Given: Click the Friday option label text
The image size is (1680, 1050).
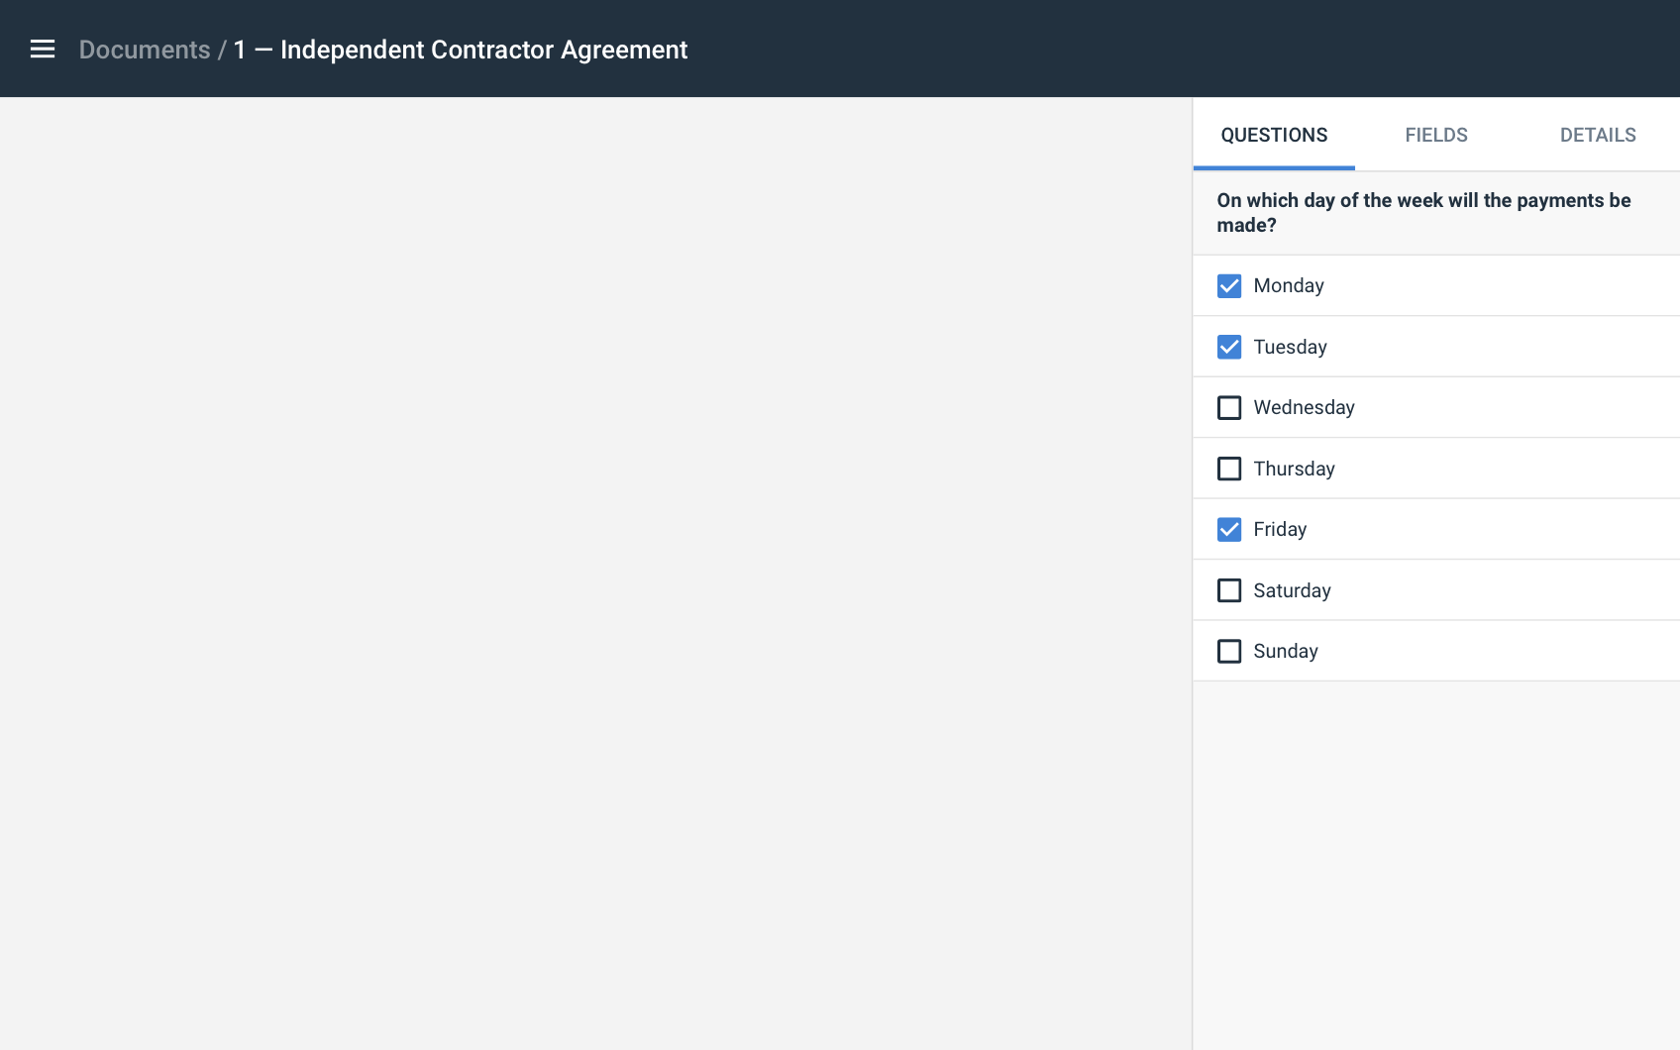Looking at the screenshot, I should [x=1280, y=530].
